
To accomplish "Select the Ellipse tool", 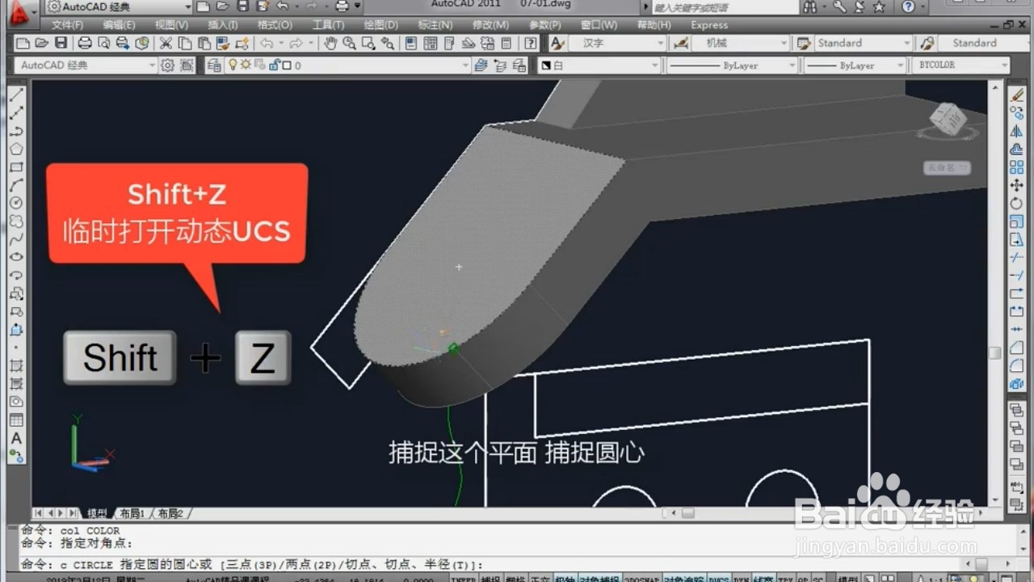I will 16,257.
